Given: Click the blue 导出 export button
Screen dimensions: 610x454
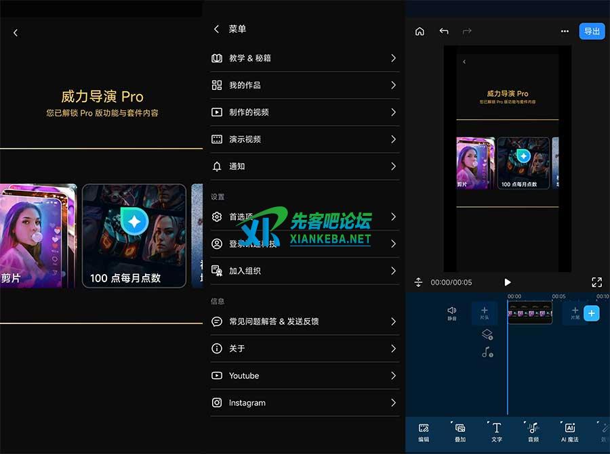Looking at the screenshot, I should [x=592, y=31].
